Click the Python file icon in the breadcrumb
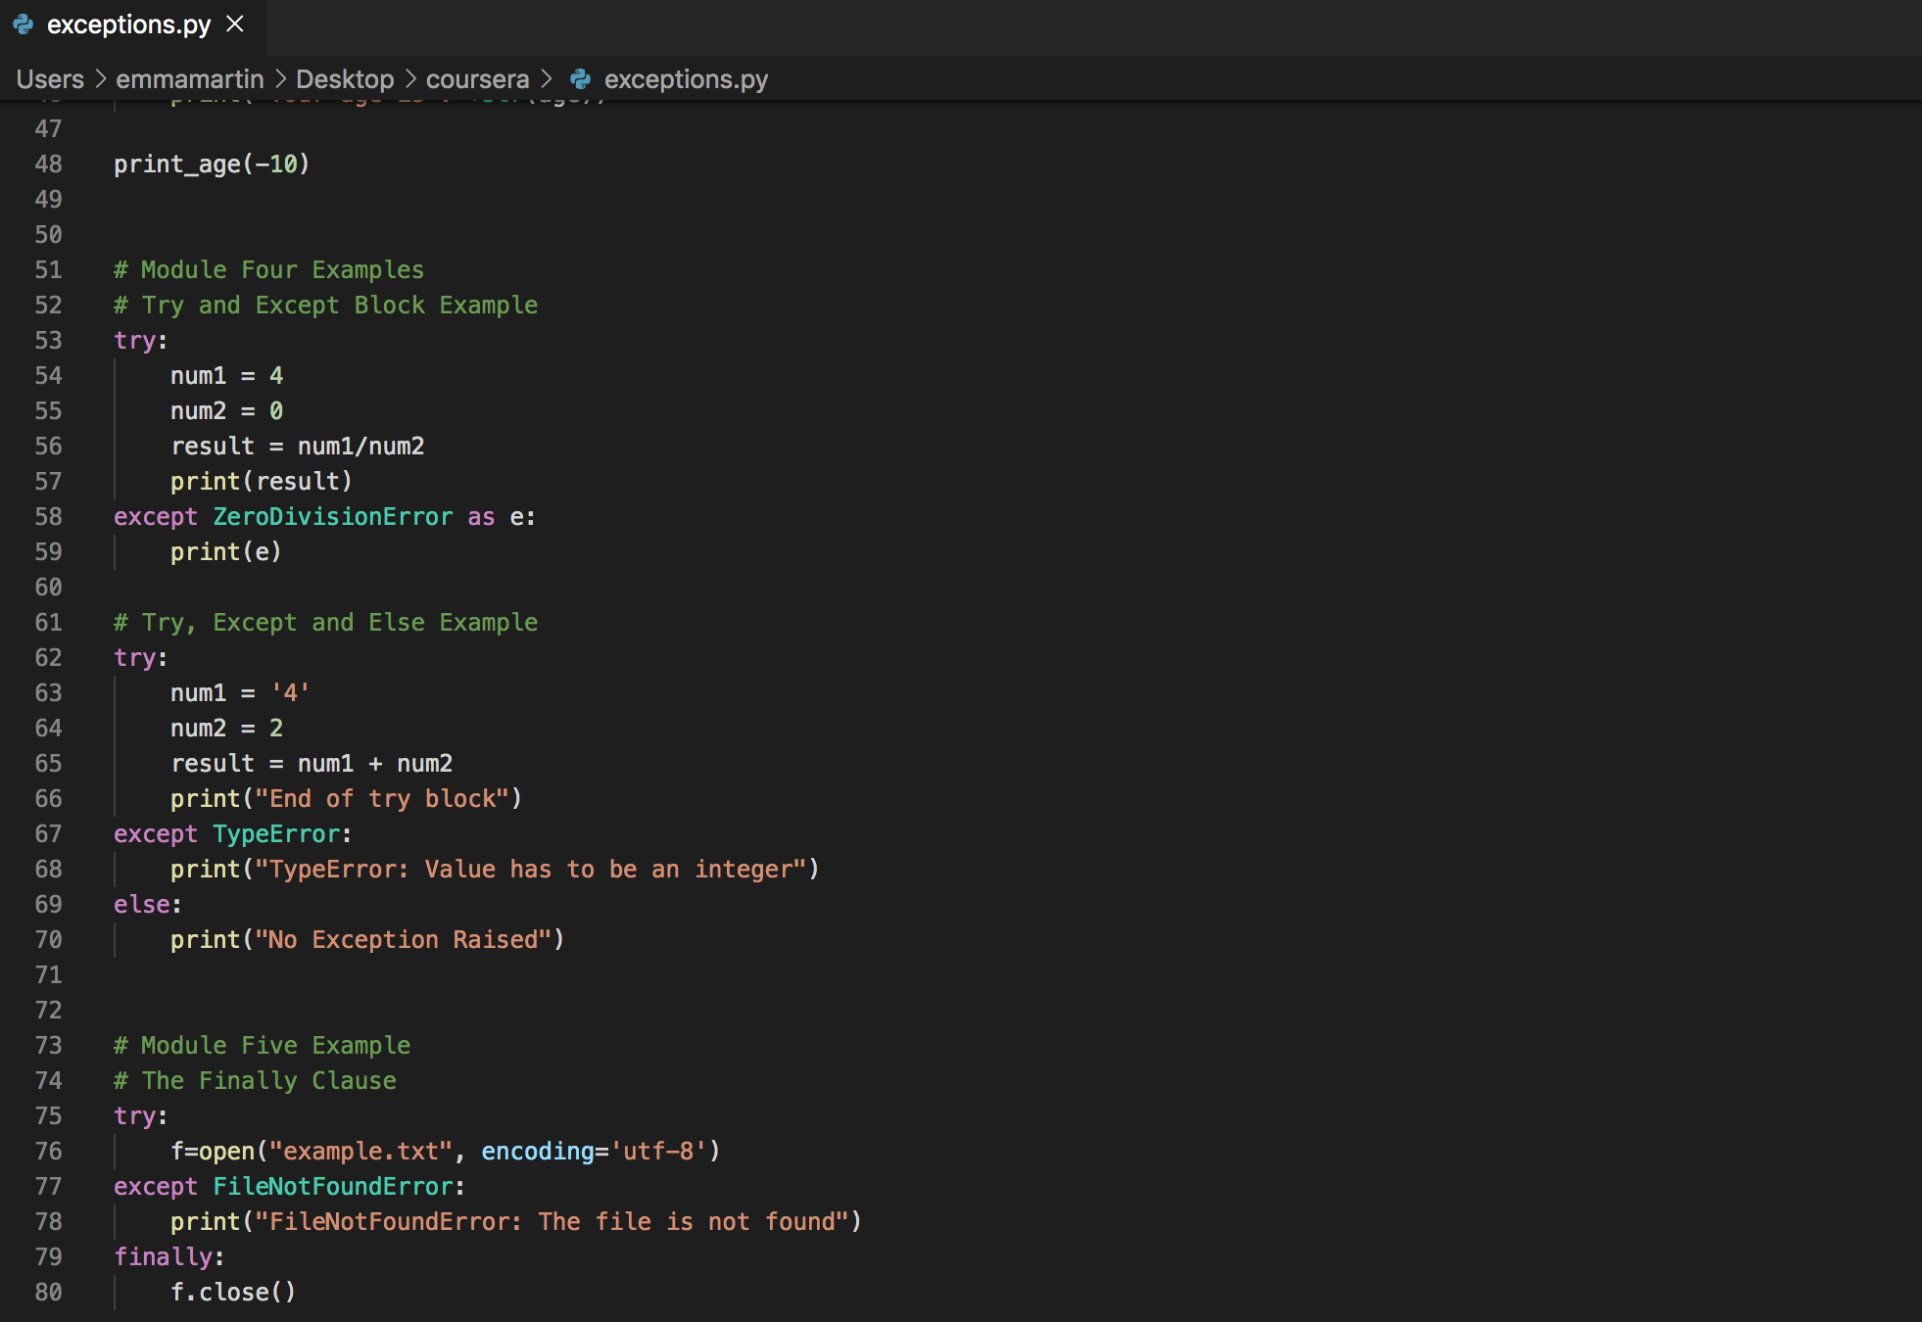This screenshot has height=1322, width=1922. [x=581, y=79]
